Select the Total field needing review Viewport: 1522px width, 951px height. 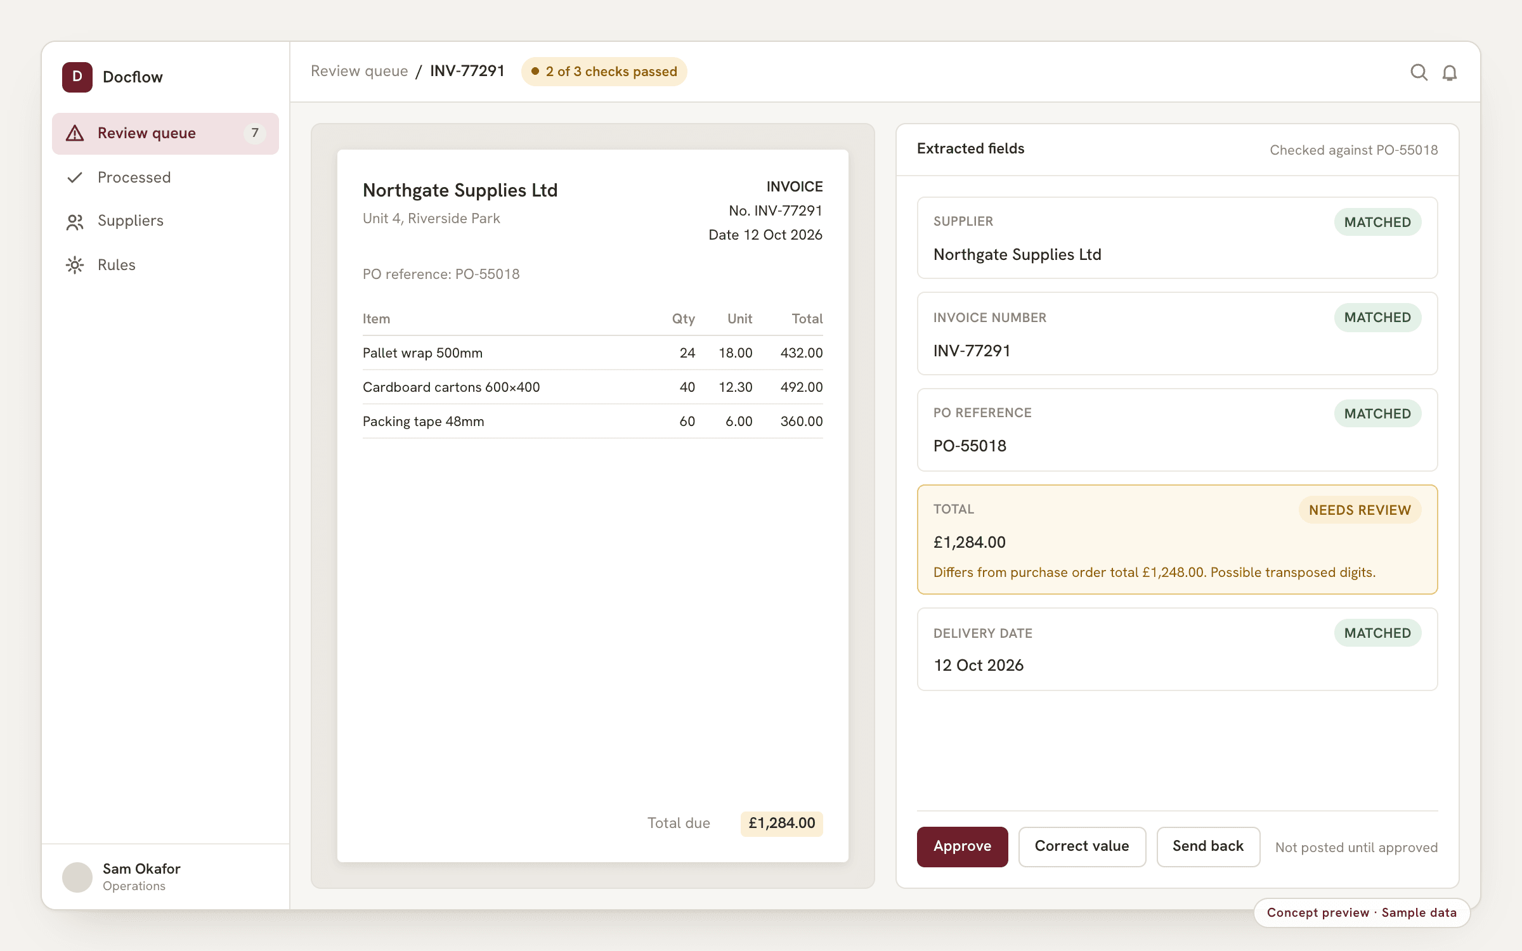click(x=1177, y=540)
